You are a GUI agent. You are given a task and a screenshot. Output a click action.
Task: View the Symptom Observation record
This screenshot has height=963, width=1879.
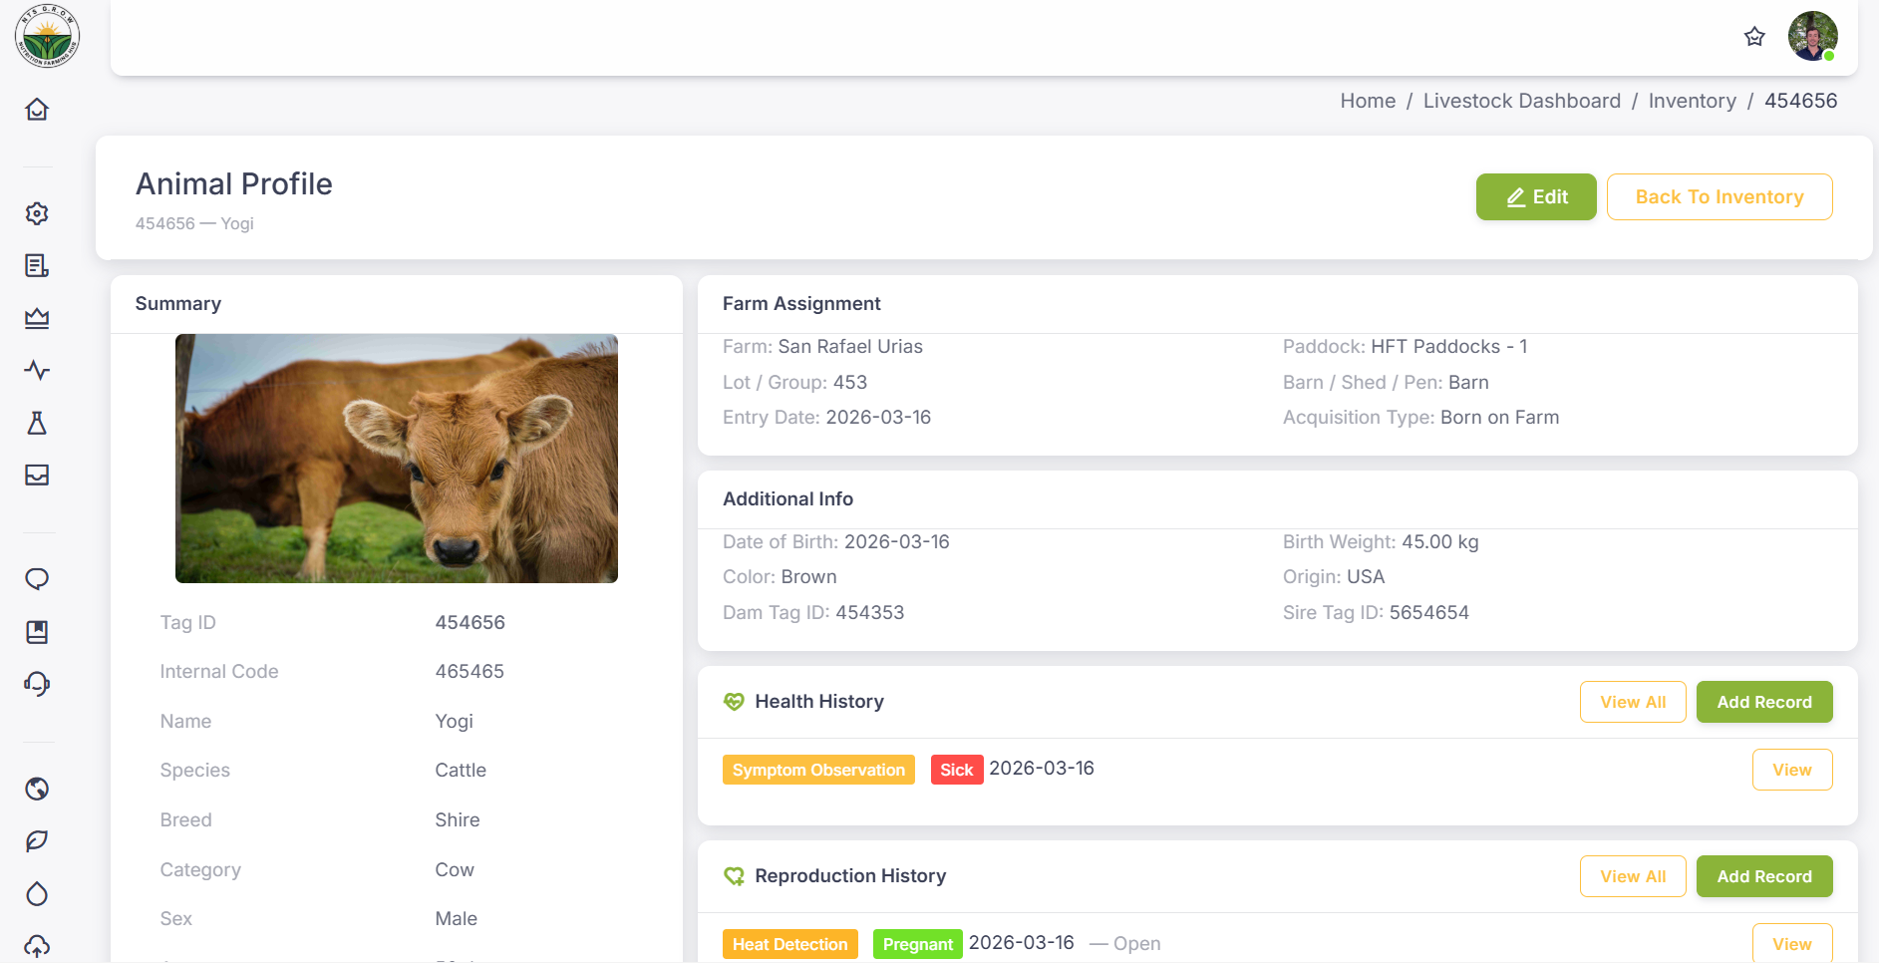coord(1792,770)
